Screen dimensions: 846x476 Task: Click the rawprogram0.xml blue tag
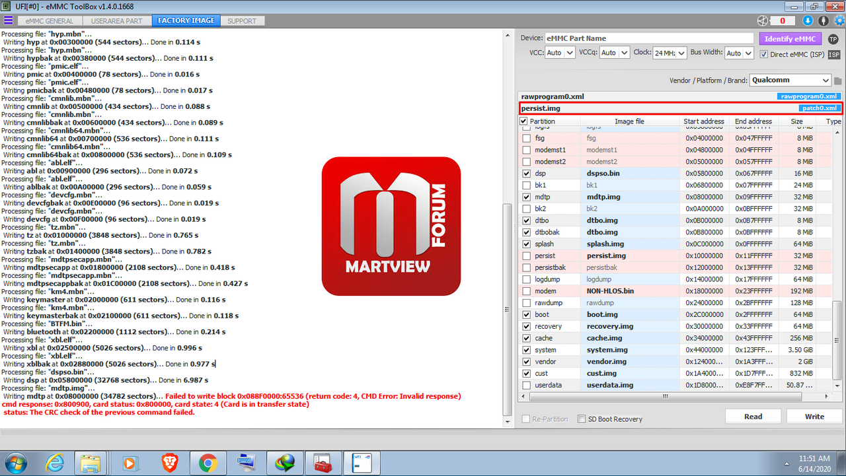pyautogui.click(x=809, y=96)
